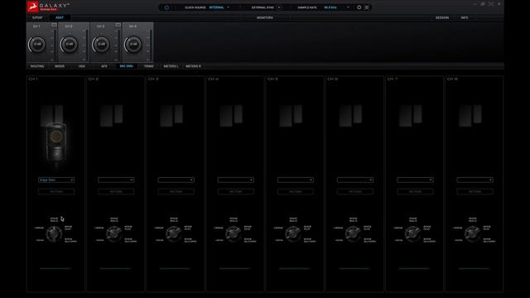Click the polar pattern knob in CH 3 strip
The image size is (530, 298).
pyautogui.click(x=174, y=233)
